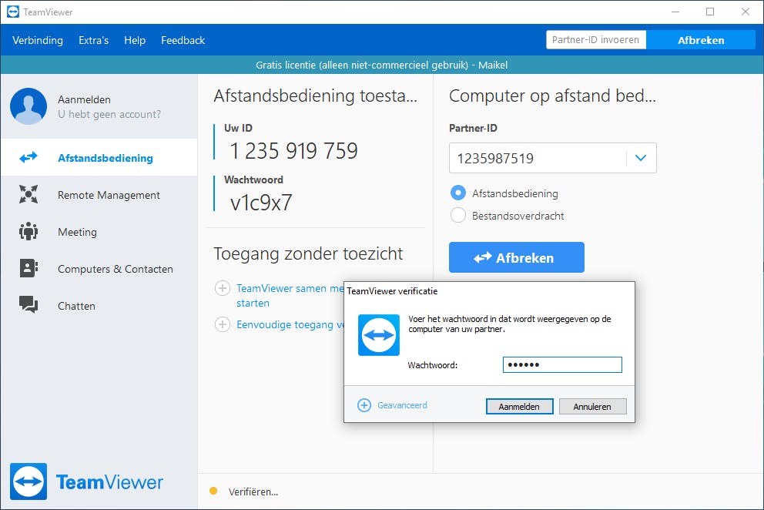764x510 pixels.
Task: Click the user avatar profile icon
Action: (x=28, y=106)
